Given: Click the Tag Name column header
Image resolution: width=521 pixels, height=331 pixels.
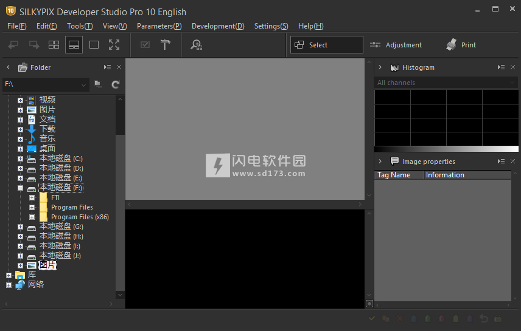Looking at the screenshot, I should click(x=399, y=175).
